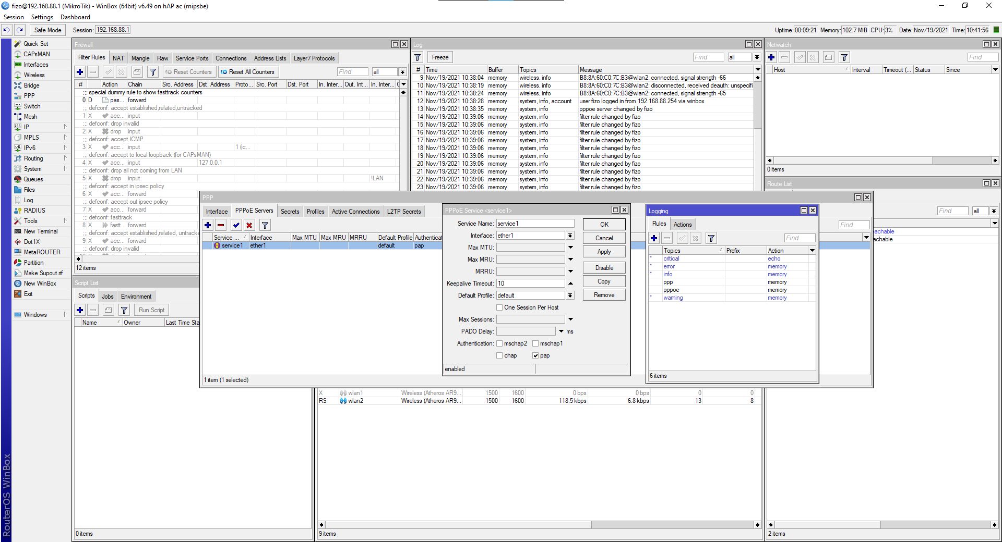Open Wireless from the sidebar

34,75
